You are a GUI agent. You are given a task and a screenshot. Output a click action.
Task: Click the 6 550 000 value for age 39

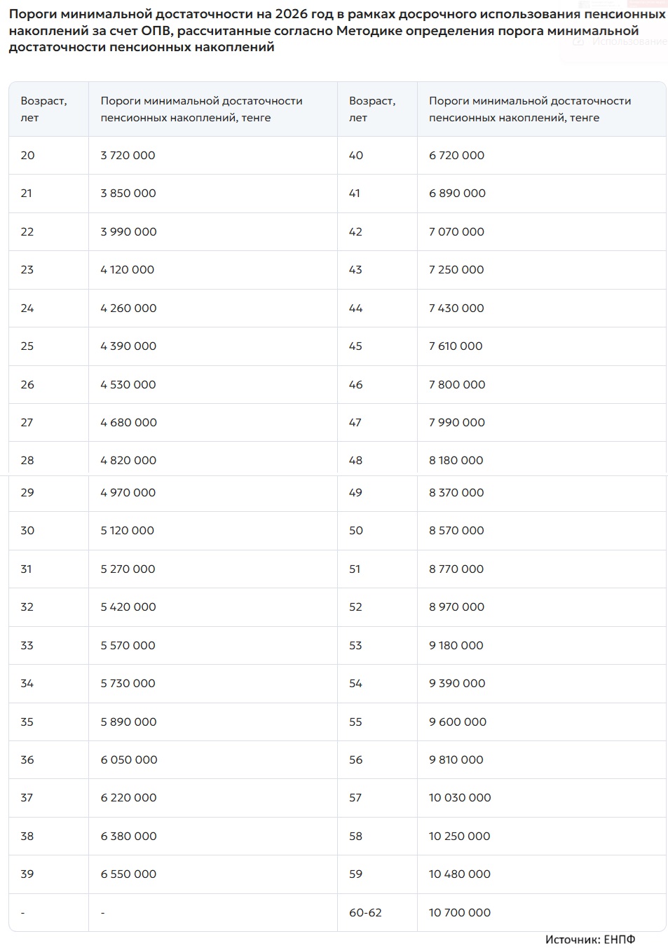128,874
